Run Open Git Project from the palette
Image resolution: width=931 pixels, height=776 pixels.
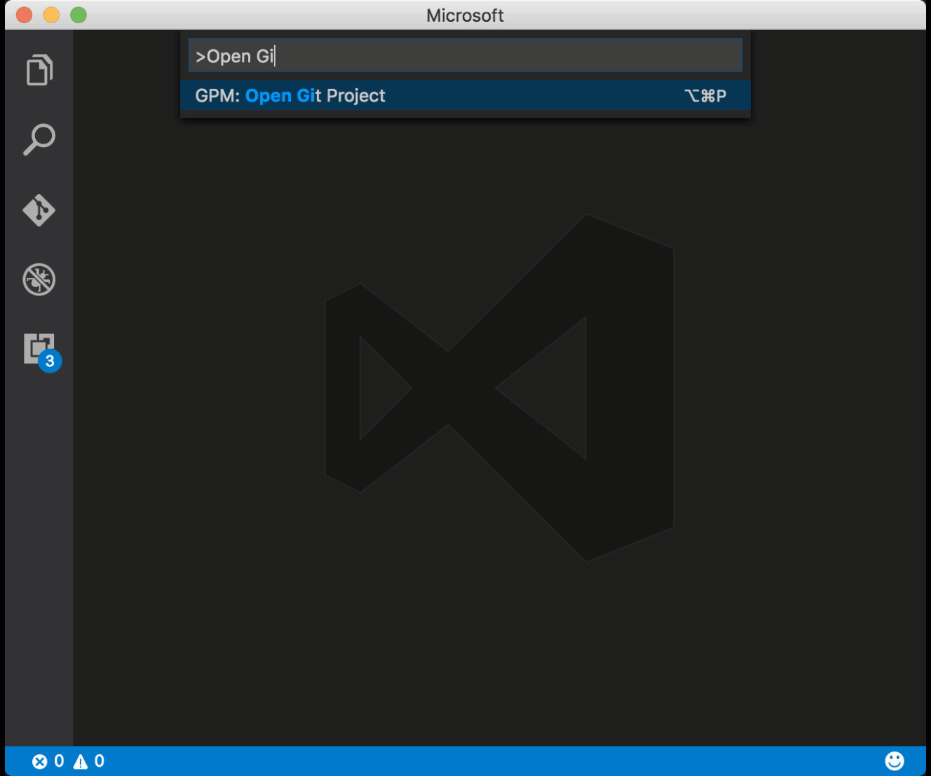pos(315,95)
